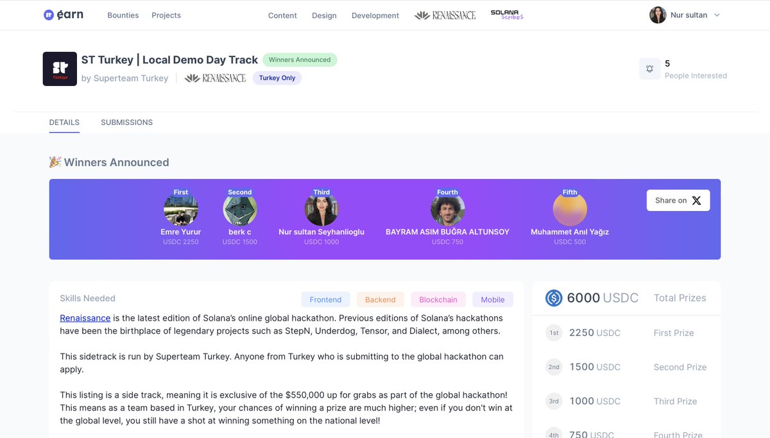The width and height of the screenshot is (770, 438).
Task: Follow the Renaissance hyperlink in description
Action: pyautogui.click(x=85, y=318)
